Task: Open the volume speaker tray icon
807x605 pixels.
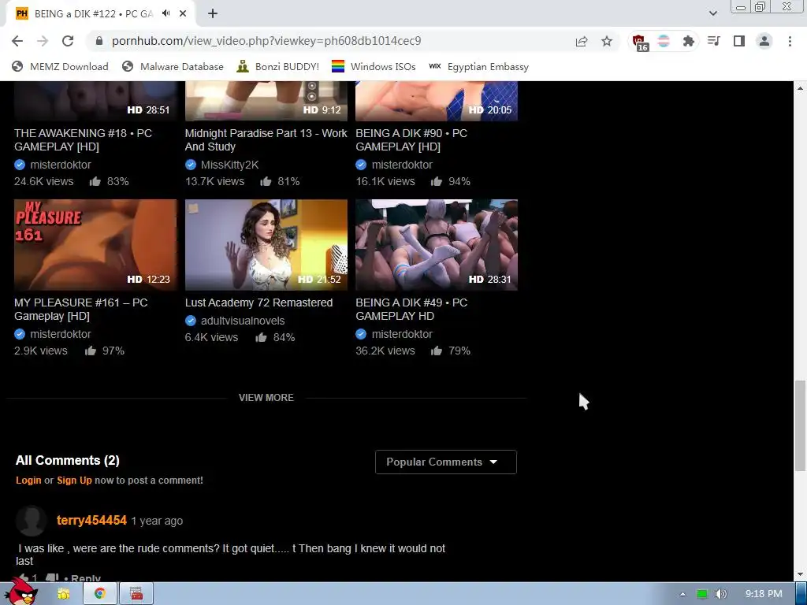Action: point(721,594)
